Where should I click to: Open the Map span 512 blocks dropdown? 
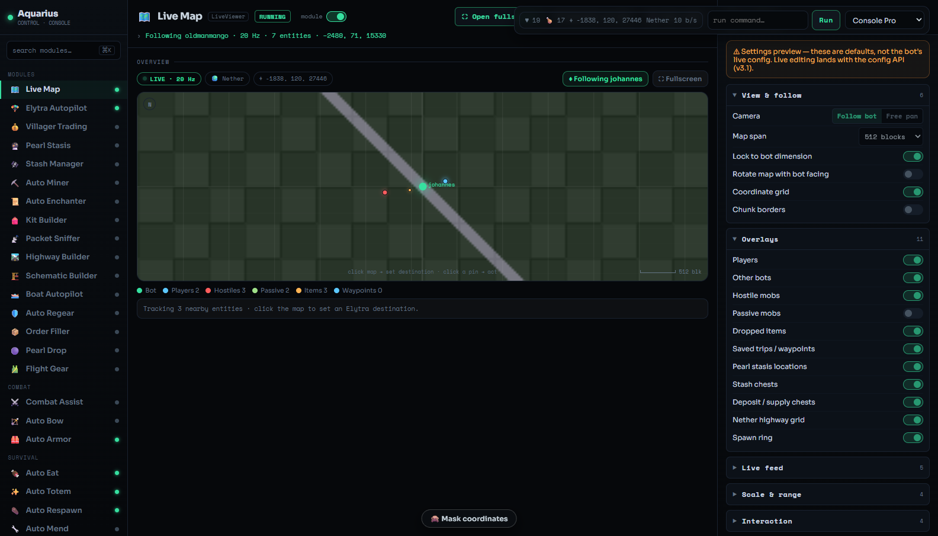click(x=891, y=137)
